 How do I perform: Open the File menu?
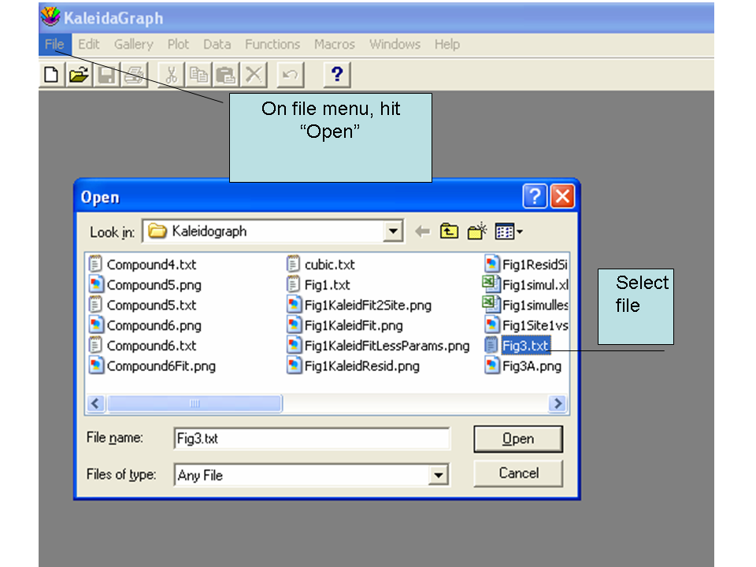pos(54,44)
